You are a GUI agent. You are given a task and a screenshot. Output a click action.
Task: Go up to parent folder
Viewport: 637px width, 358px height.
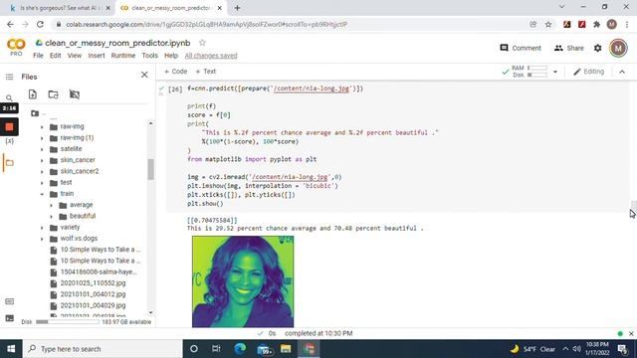tap(35, 113)
